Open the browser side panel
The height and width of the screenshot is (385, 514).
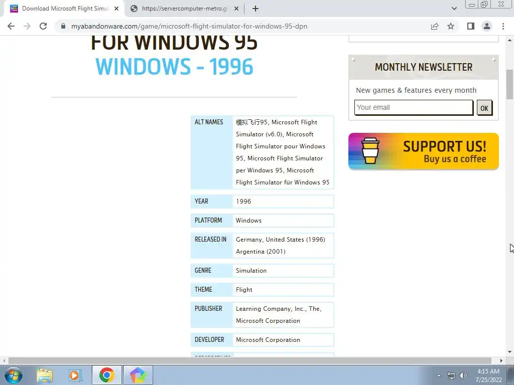tap(471, 26)
